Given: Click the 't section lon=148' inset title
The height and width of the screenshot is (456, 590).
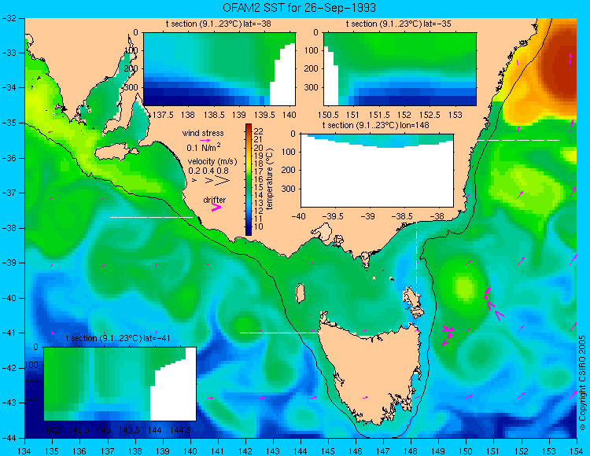Looking at the screenshot, I should [375, 125].
